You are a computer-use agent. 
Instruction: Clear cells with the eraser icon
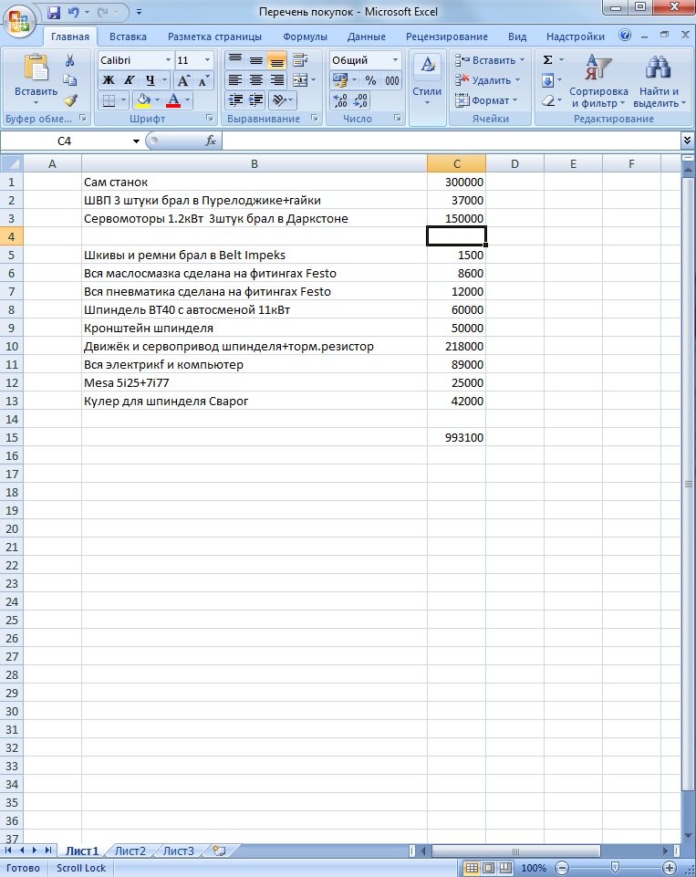tap(548, 100)
